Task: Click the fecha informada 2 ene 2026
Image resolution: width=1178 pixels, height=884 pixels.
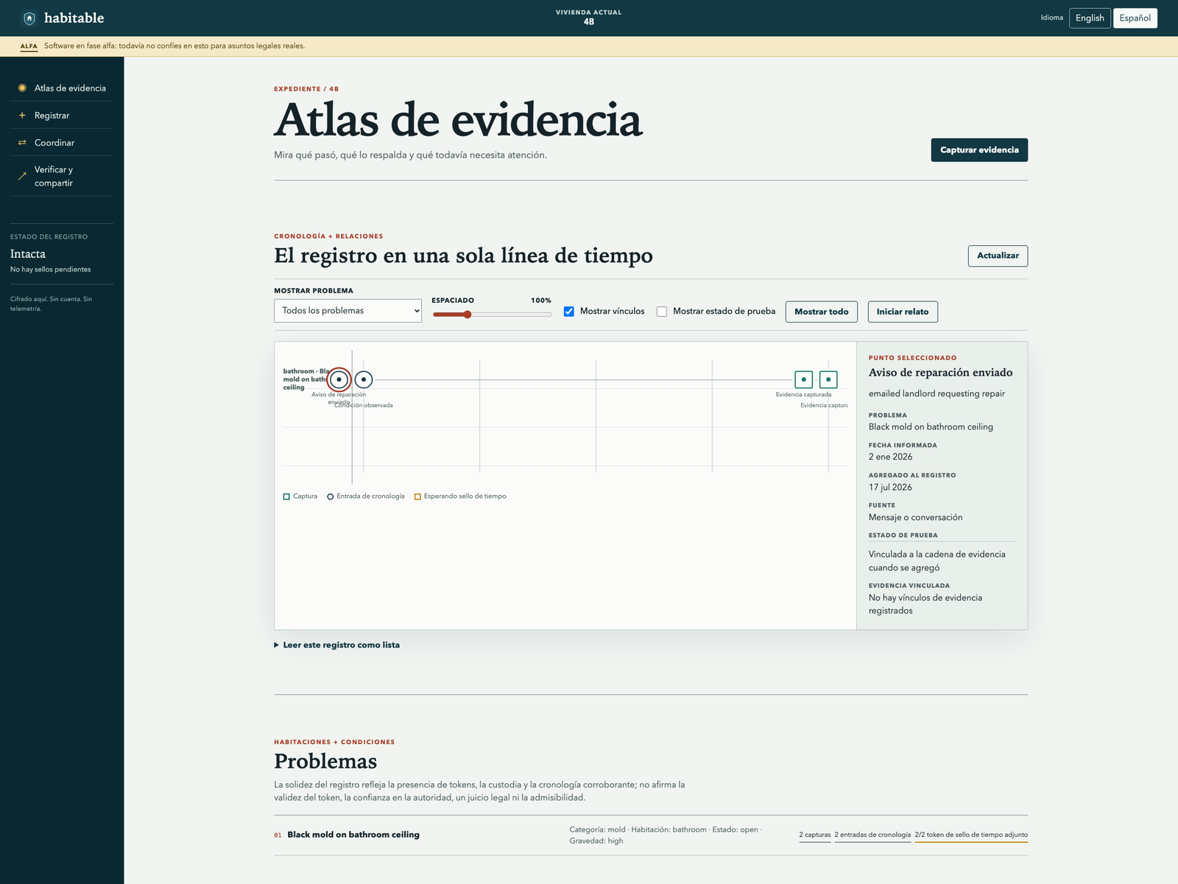Action: tap(890, 457)
